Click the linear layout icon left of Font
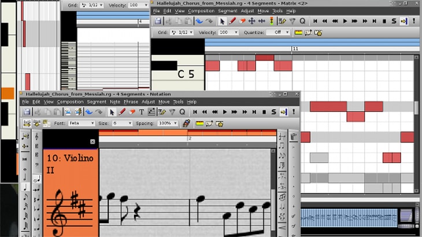Image resolution: width=422 pixels, height=237 pixels. click(27, 123)
